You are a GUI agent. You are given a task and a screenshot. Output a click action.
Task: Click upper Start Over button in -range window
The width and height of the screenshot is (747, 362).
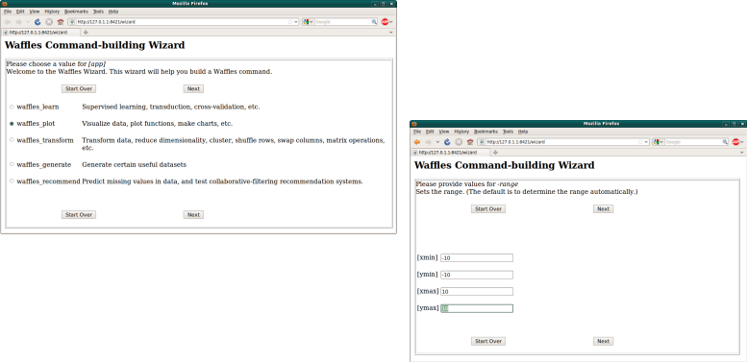(x=488, y=208)
